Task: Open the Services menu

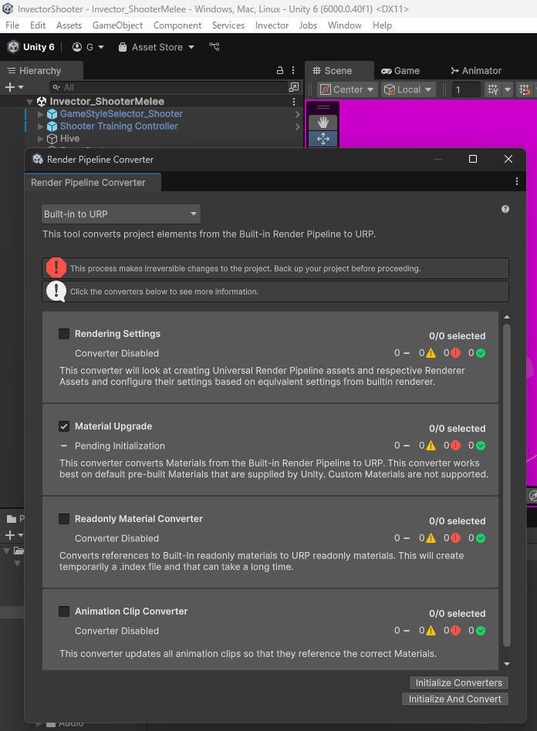Action: coord(228,25)
